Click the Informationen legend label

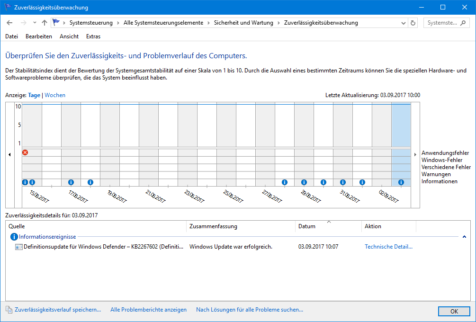pyautogui.click(x=439, y=181)
